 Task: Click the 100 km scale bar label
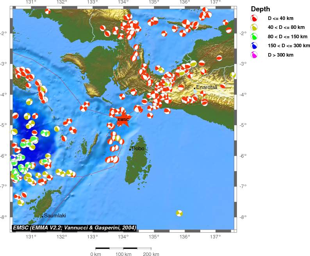123,254
